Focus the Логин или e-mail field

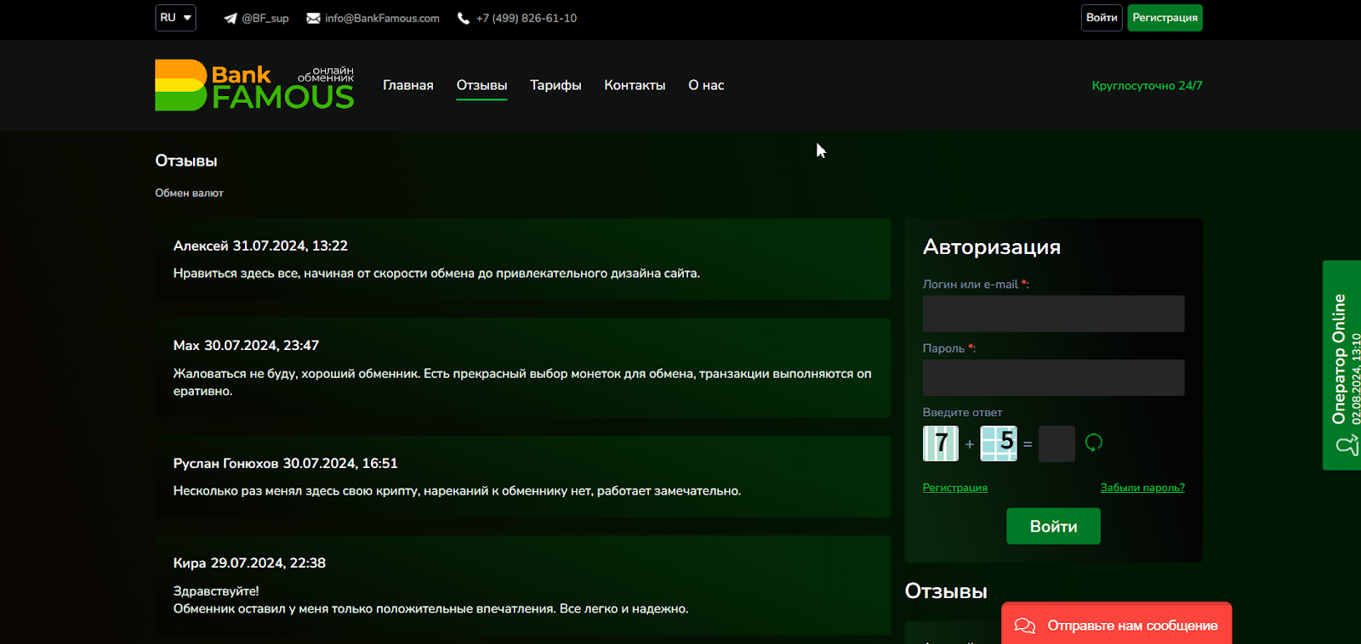1053,314
